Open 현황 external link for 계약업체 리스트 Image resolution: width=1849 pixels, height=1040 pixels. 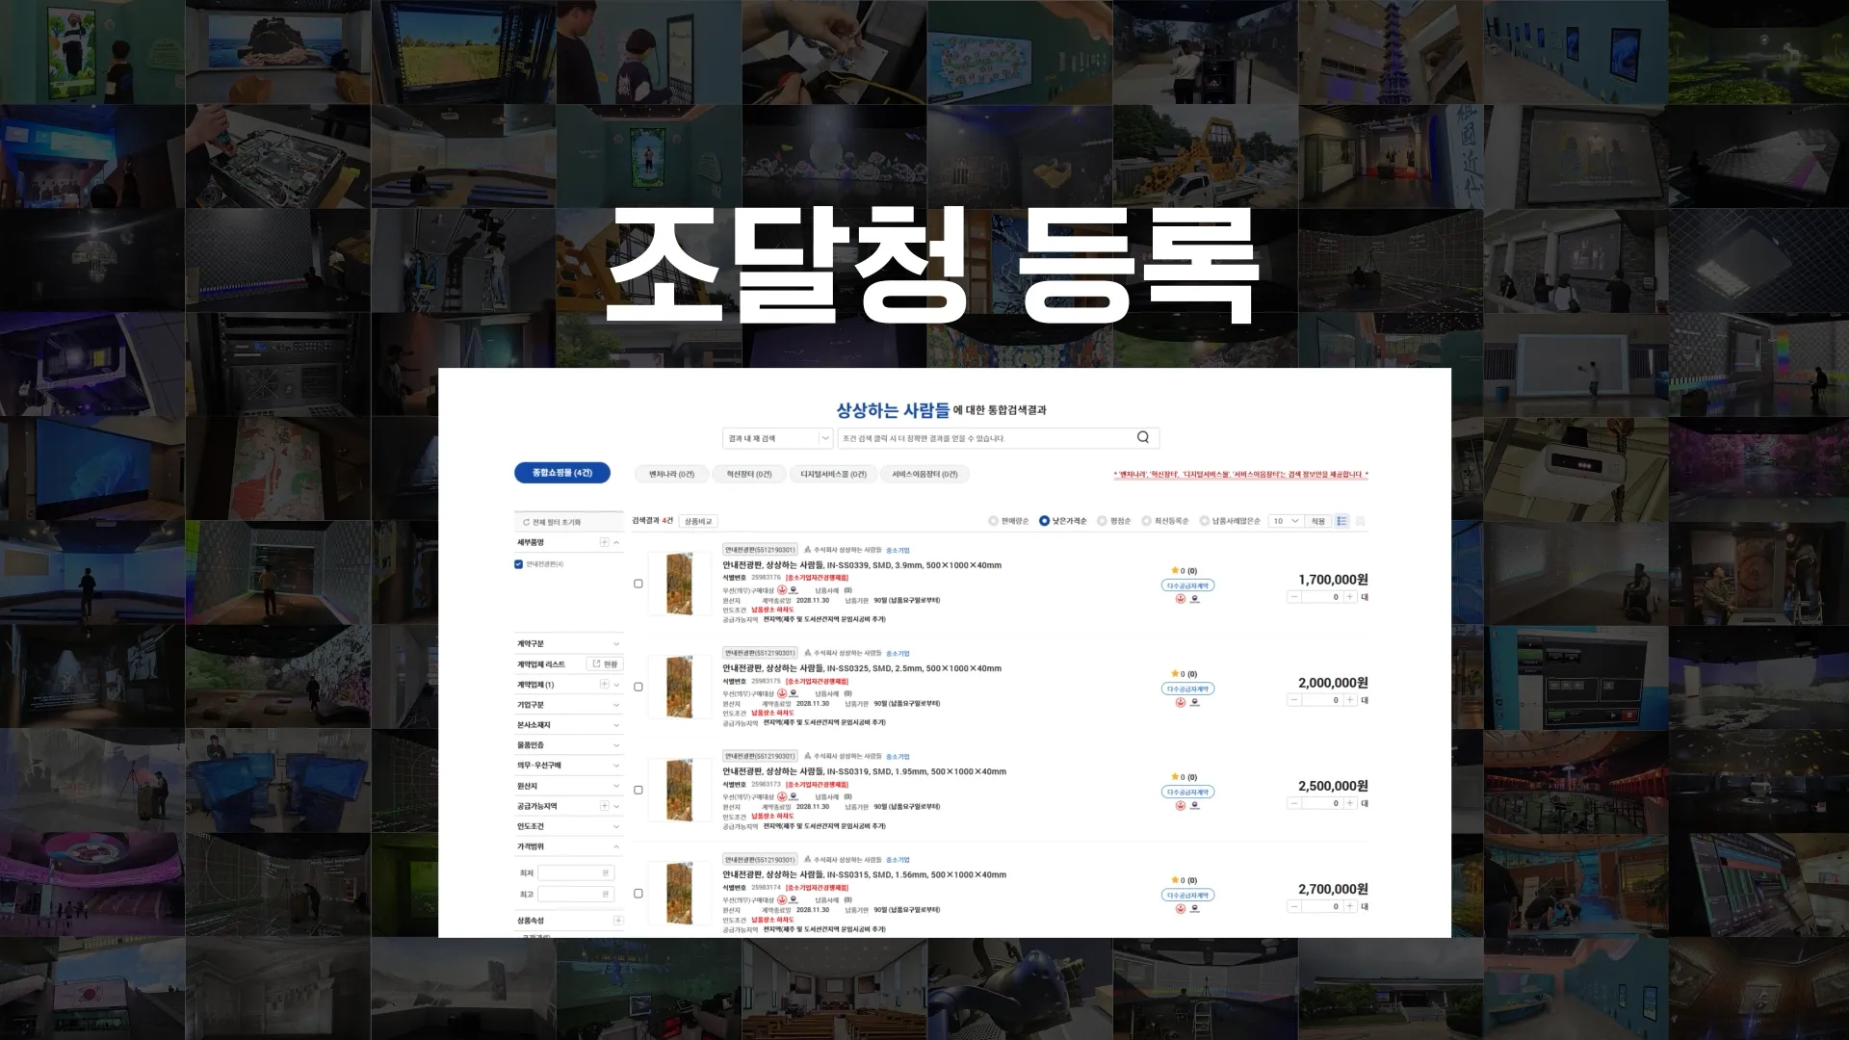click(x=605, y=664)
